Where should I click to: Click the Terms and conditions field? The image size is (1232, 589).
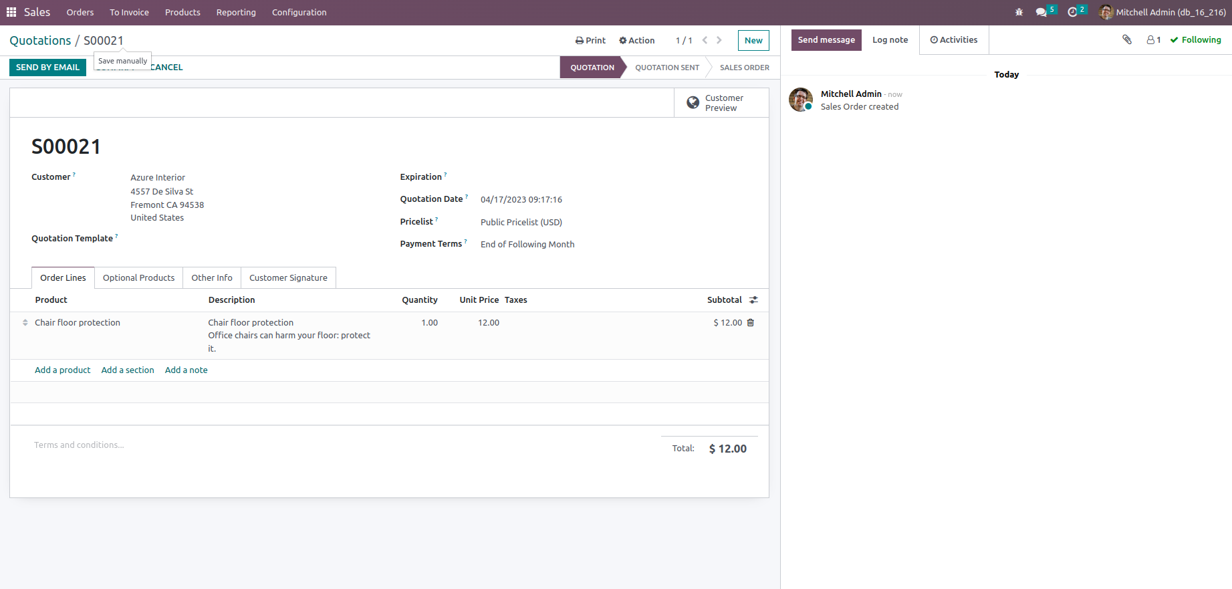[x=79, y=445]
